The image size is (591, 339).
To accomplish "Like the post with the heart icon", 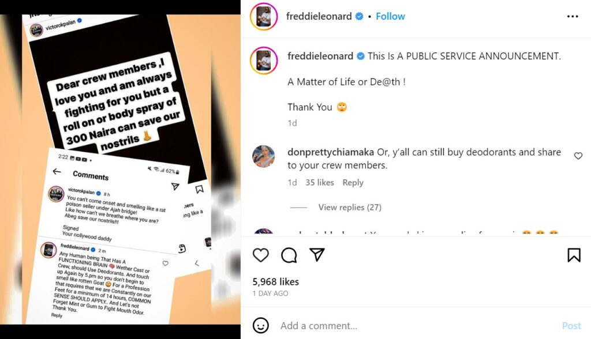I will coord(260,255).
